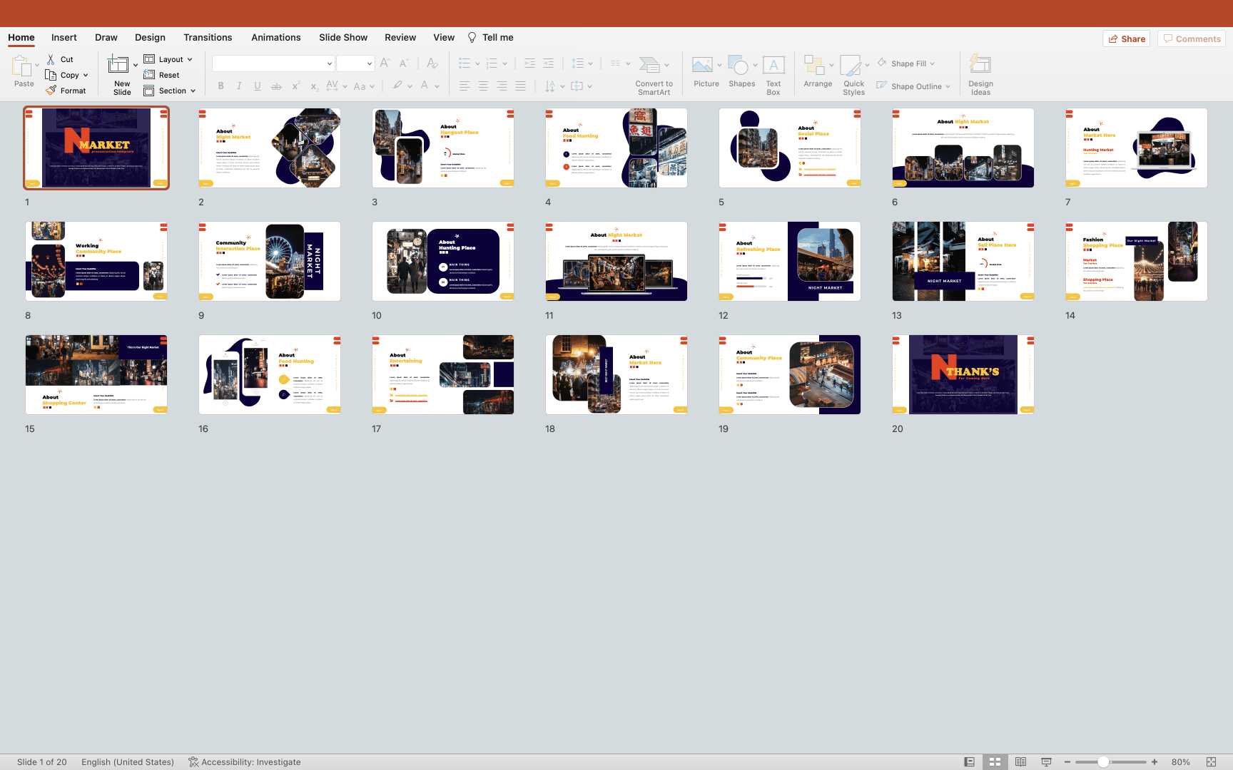Image resolution: width=1233 pixels, height=770 pixels.
Task: Expand the Layout dropdown
Action: pos(190,60)
